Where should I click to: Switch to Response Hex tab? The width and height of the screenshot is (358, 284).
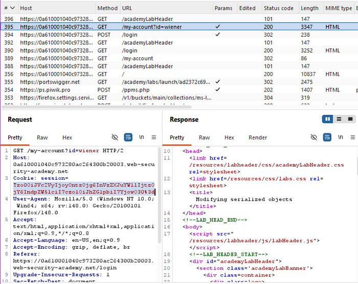229,137
